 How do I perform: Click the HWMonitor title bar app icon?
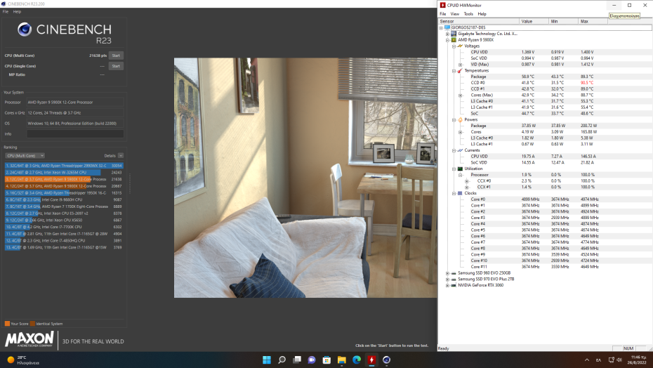(x=442, y=5)
